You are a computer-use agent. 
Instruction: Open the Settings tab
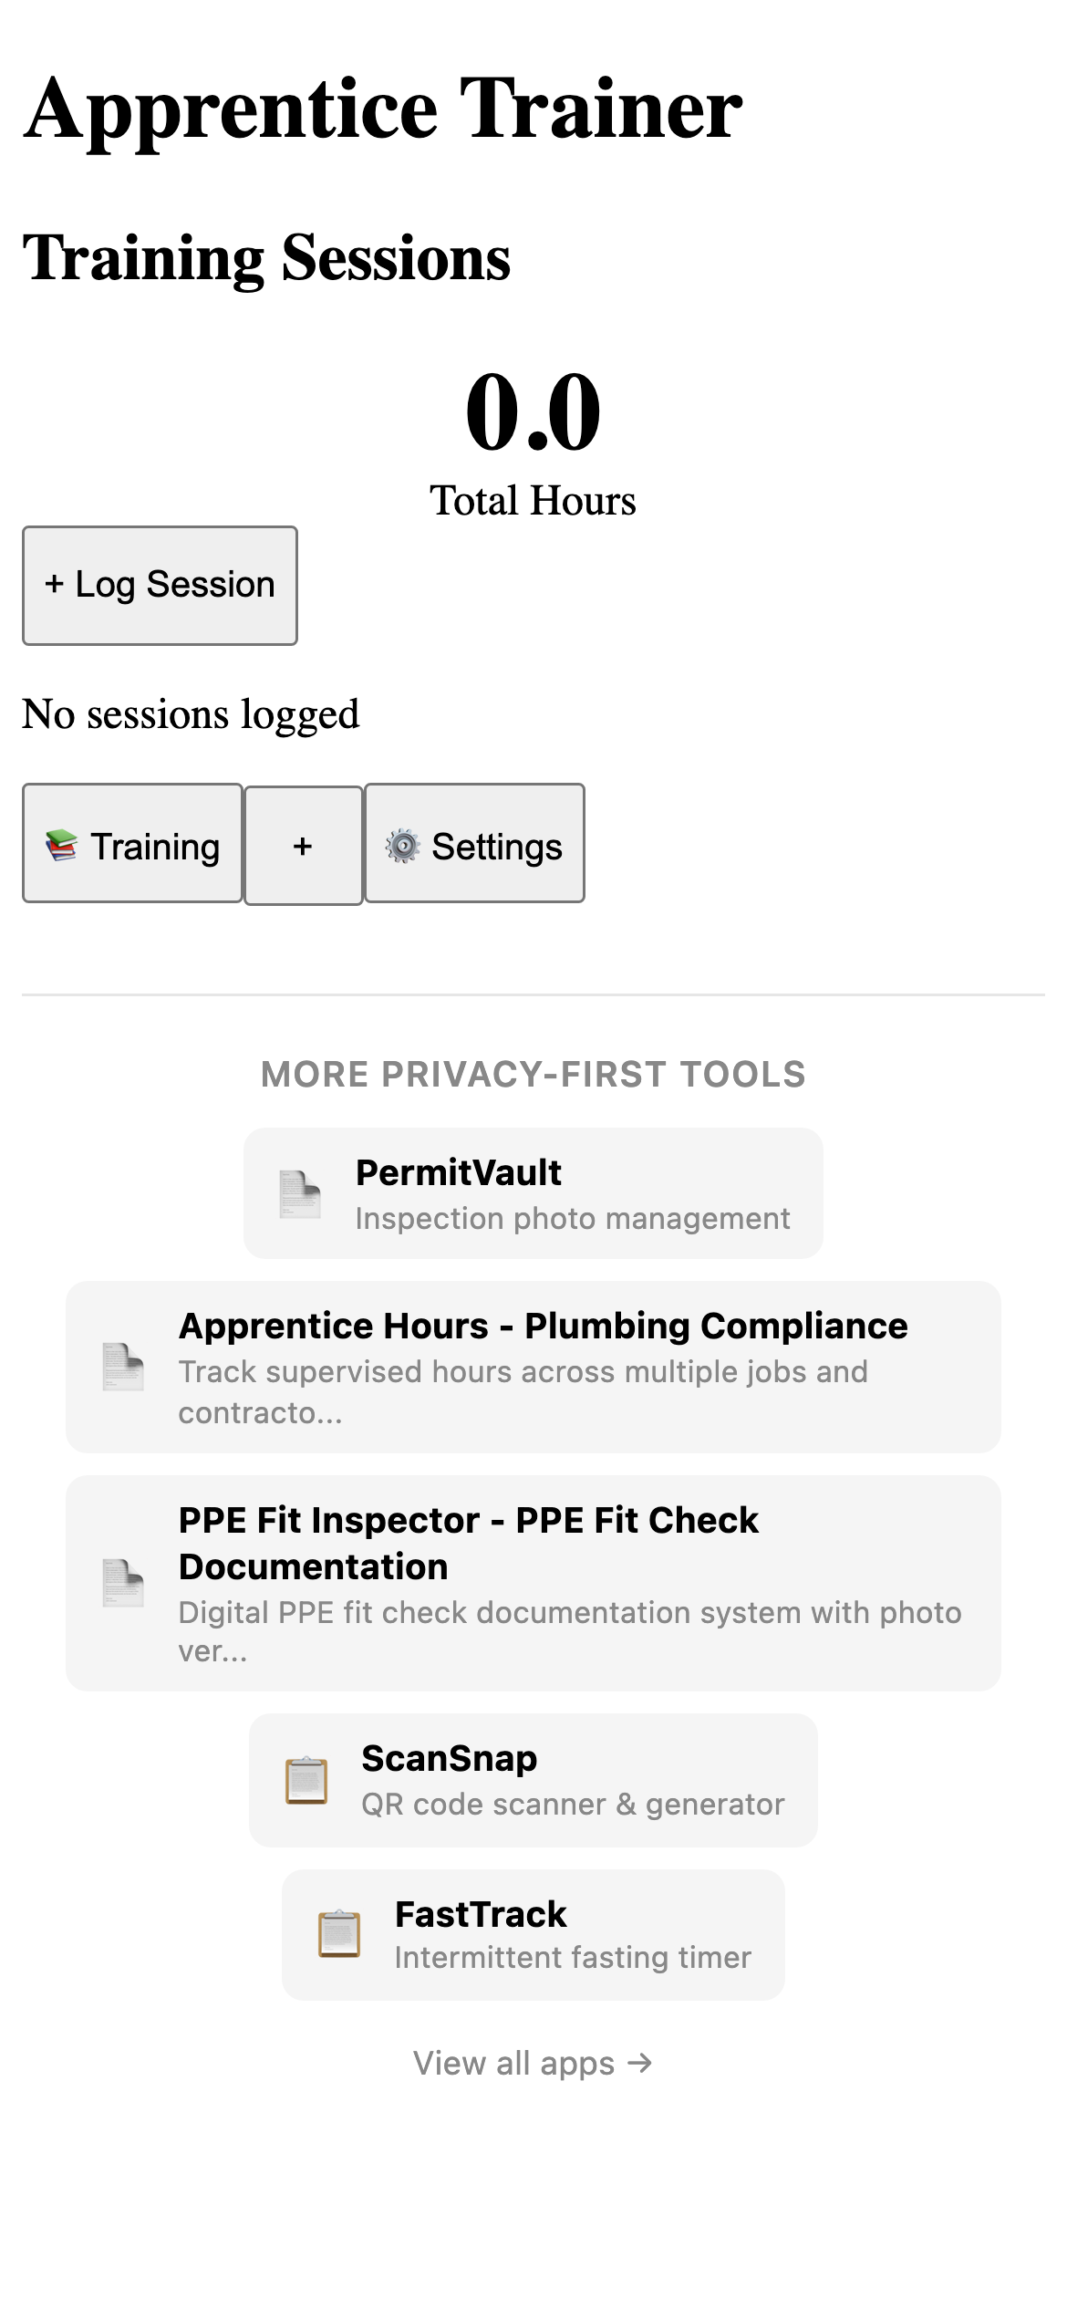pos(474,844)
